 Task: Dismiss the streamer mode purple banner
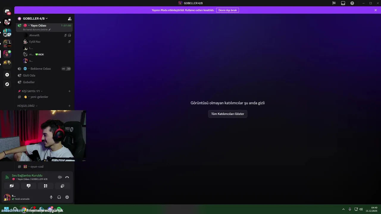[376, 10]
